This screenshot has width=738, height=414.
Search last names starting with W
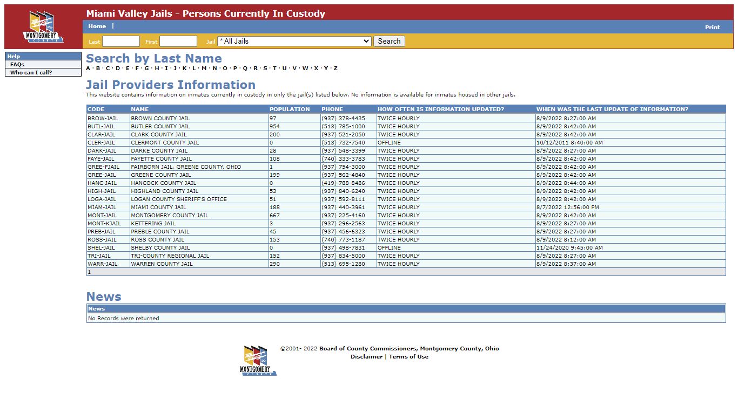pos(305,68)
